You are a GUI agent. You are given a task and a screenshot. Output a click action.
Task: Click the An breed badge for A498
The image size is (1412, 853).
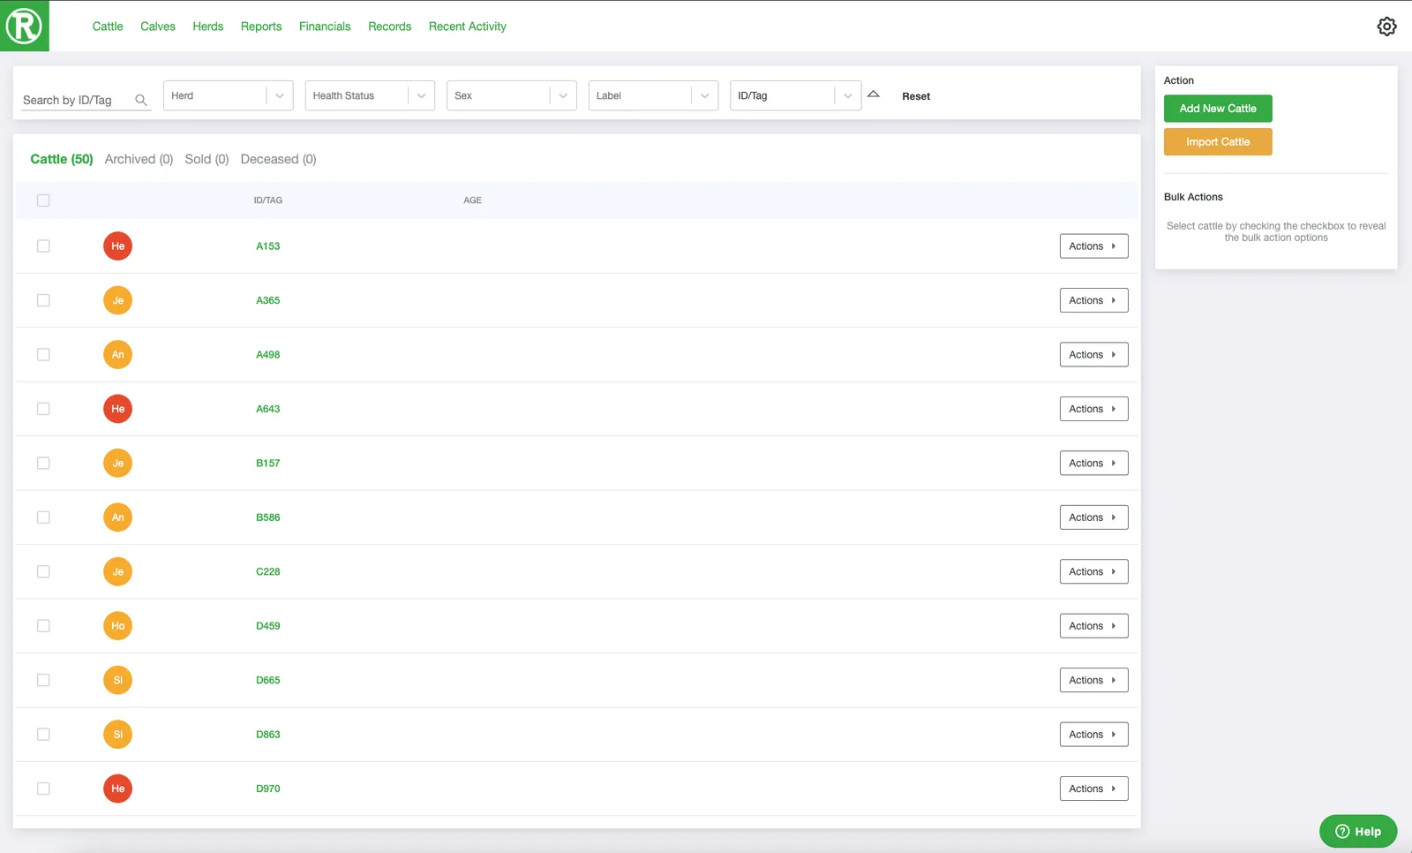click(117, 355)
